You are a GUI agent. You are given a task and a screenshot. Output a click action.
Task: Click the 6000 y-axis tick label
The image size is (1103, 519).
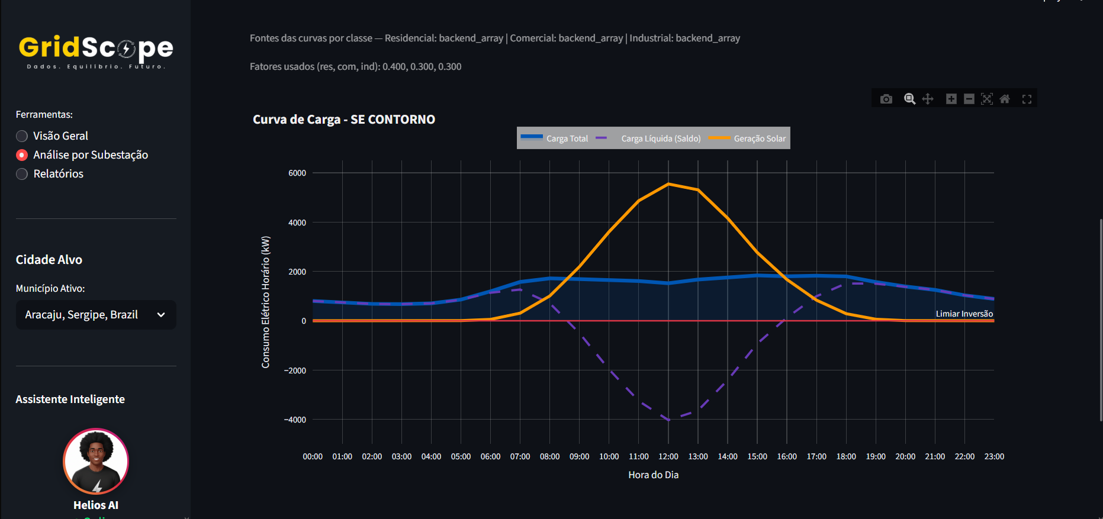coord(297,173)
